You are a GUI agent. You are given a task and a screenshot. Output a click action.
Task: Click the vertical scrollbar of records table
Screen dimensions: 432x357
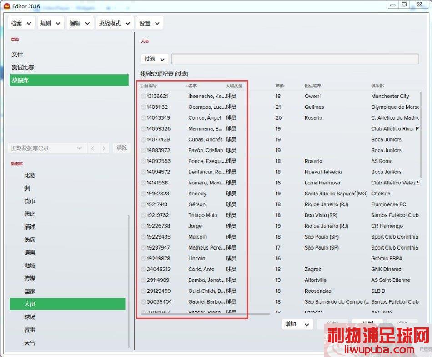[421, 134]
